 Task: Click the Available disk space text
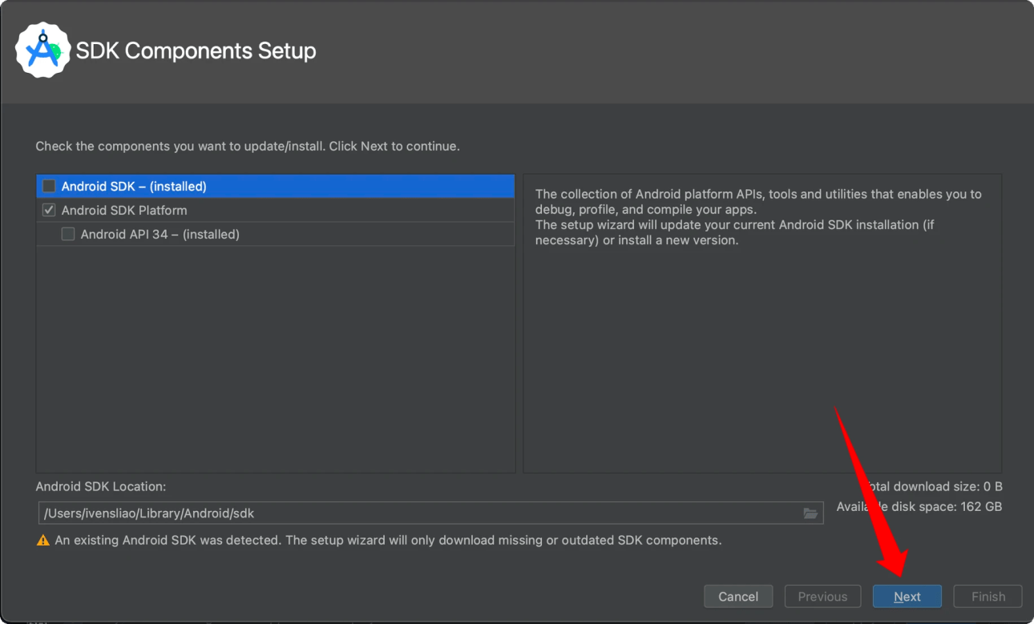coord(919,507)
